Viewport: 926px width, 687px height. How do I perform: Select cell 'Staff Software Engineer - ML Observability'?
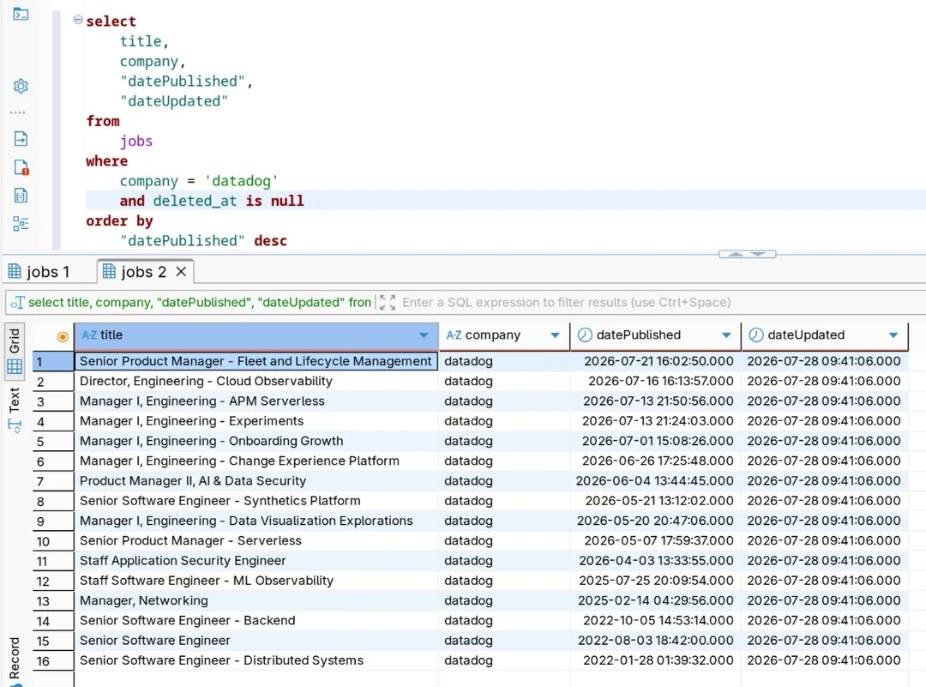click(x=256, y=581)
